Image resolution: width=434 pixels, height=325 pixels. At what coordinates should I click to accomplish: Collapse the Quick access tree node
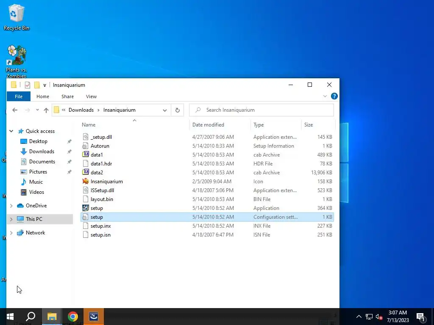point(11,131)
